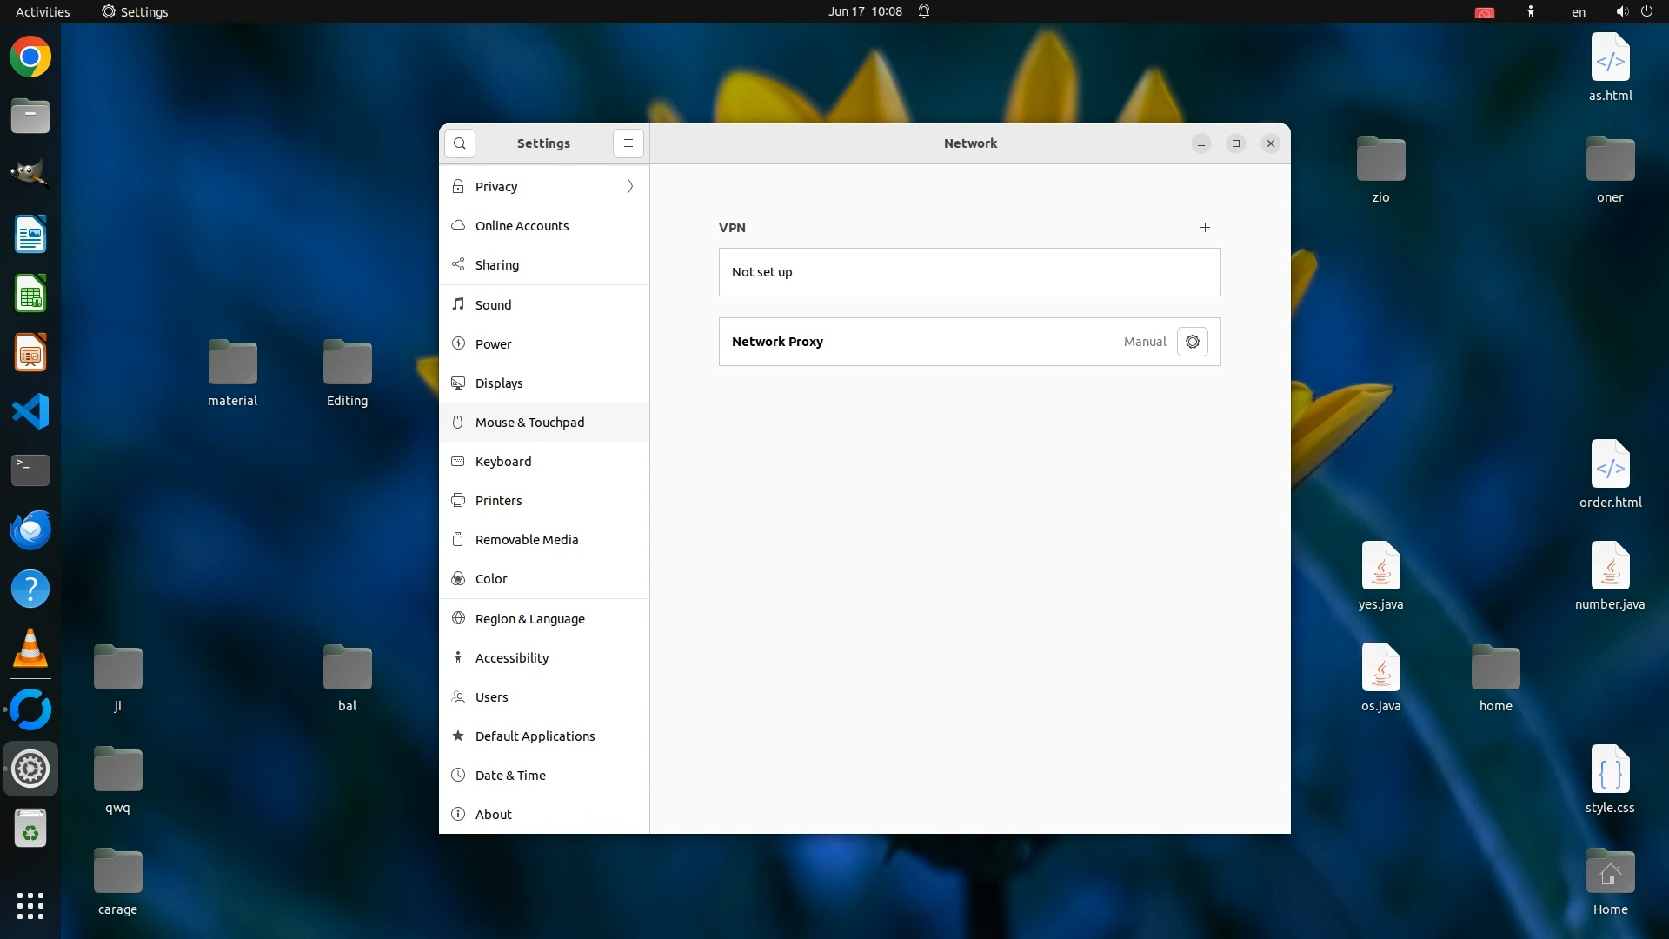Select Sound in settings sidebar

tap(493, 305)
